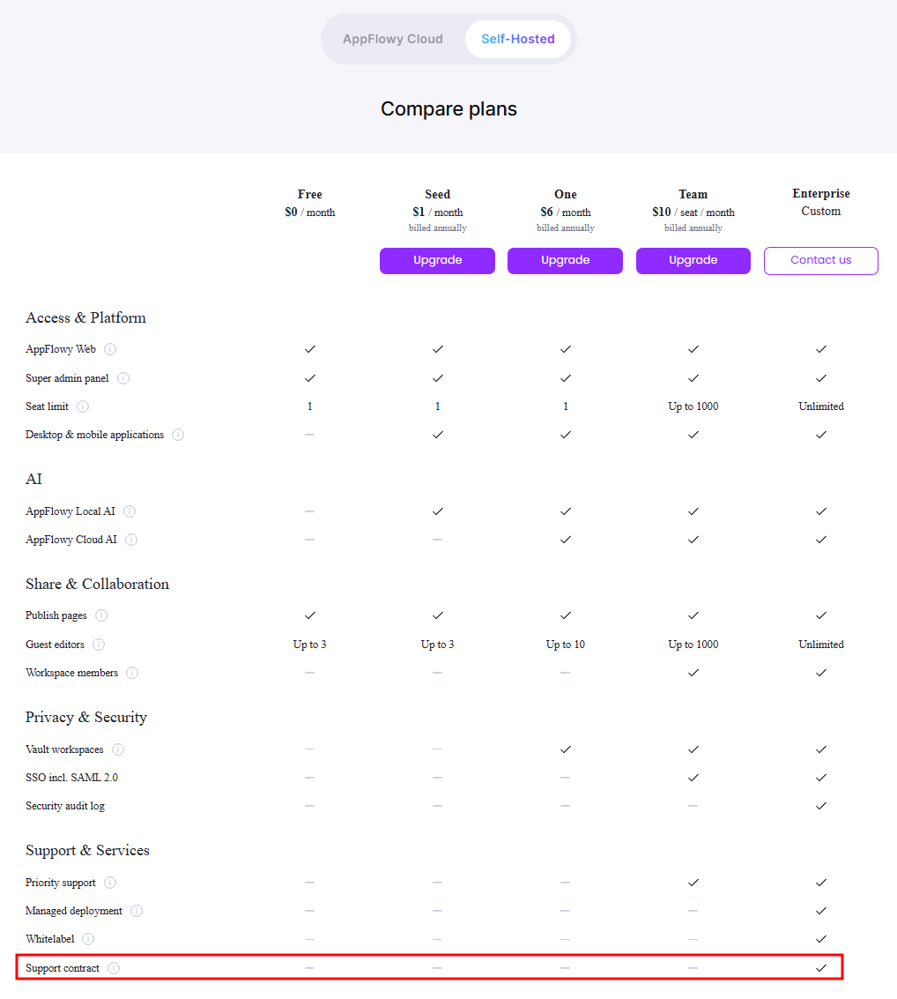Show Seat limit info tooltip icon
The image size is (897, 999).
pyautogui.click(x=83, y=406)
